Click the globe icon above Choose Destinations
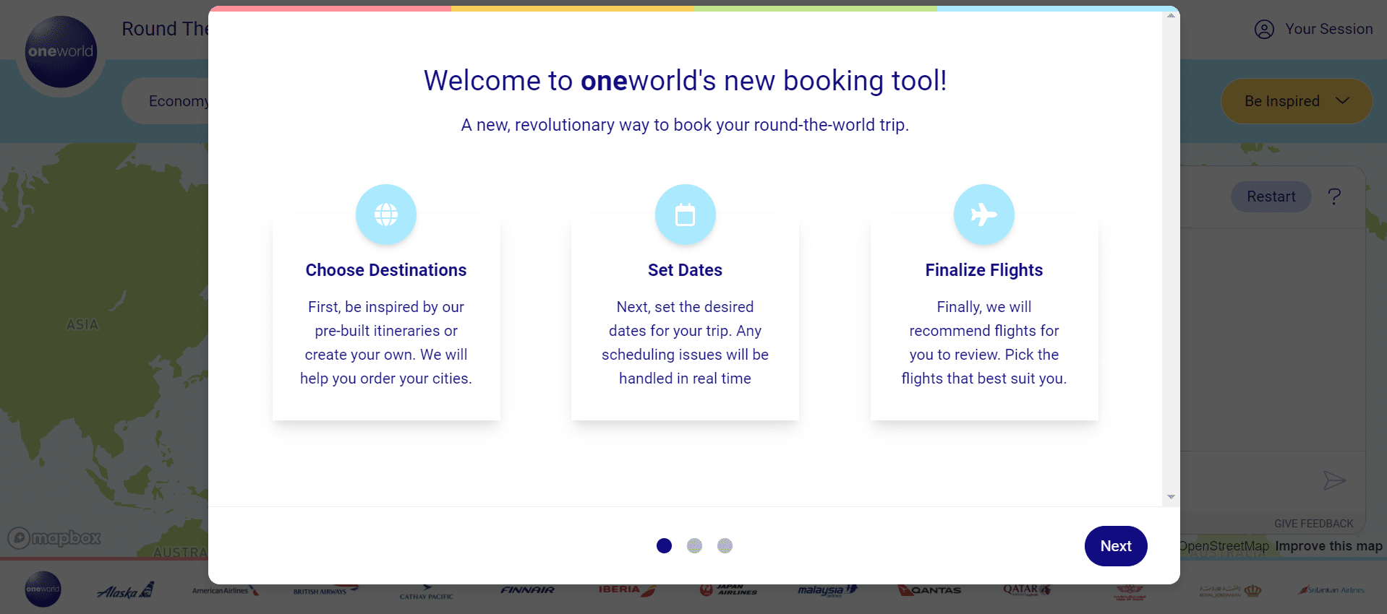Screen dimensions: 1387x614 [385, 215]
